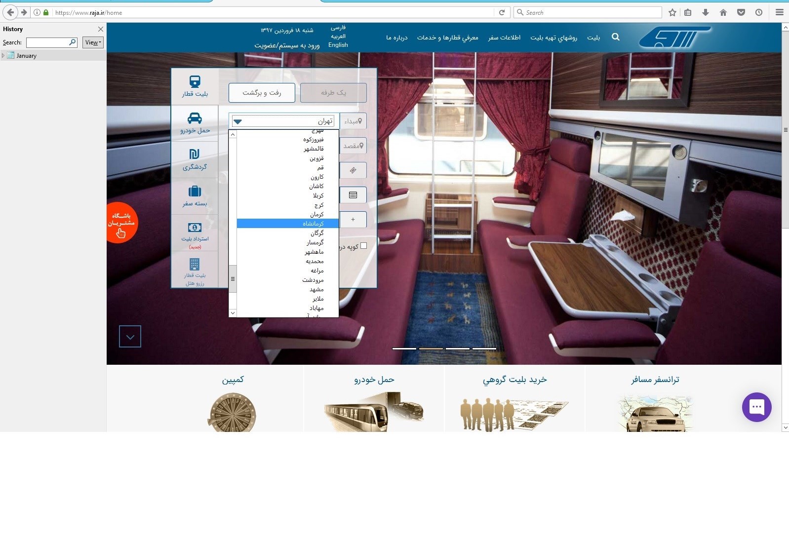Image resolution: width=789 pixels, height=540 pixels.
Task: Select the round trip (رفت و برگشت) option
Action: click(x=262, y=93)
